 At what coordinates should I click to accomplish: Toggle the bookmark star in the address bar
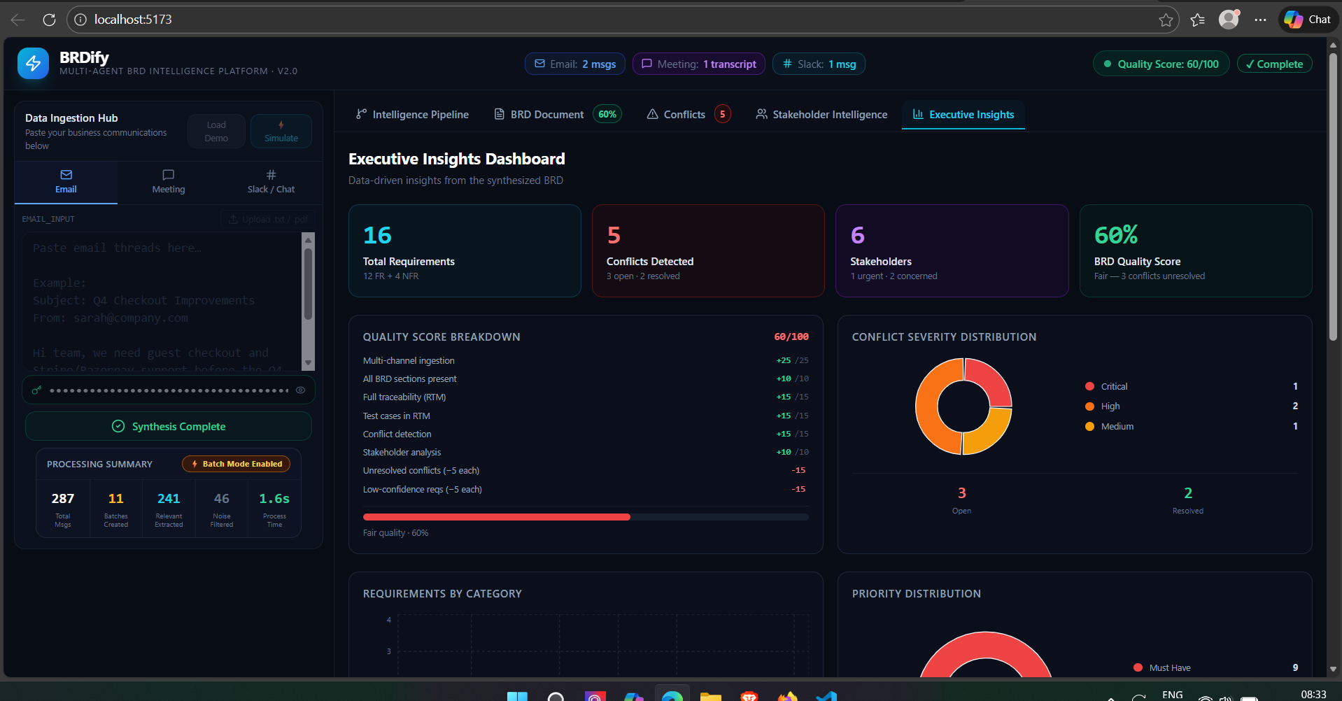click(1166, 20)
